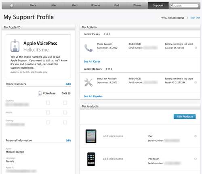Screen dimensions: 202x174
Task: Click the Search input field
Action: (x=184, y=6)
